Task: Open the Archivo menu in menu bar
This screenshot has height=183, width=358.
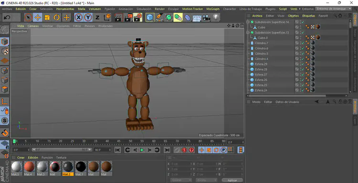Action: (x=7, y=9)
